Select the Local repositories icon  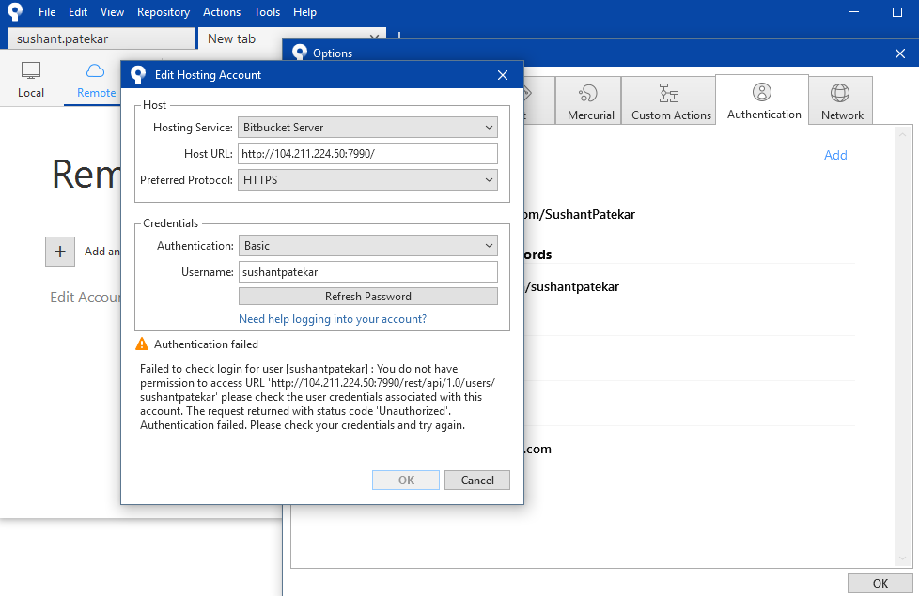(x=30, y=80)
